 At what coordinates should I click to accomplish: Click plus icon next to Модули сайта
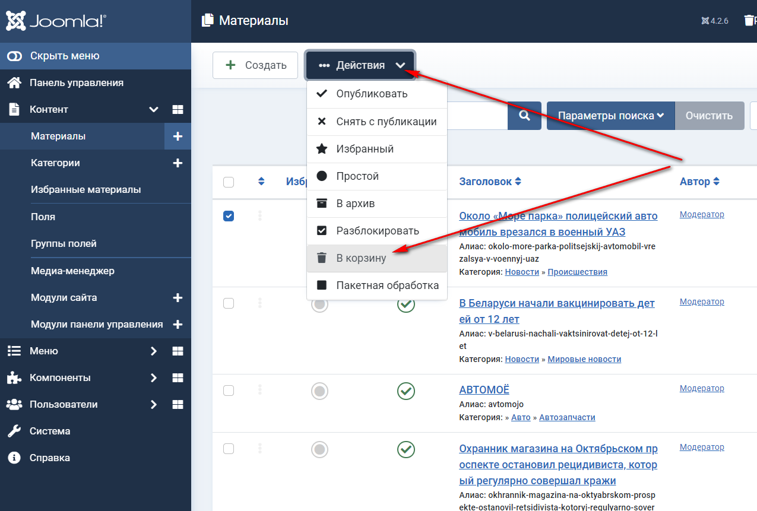click(178, 298)
